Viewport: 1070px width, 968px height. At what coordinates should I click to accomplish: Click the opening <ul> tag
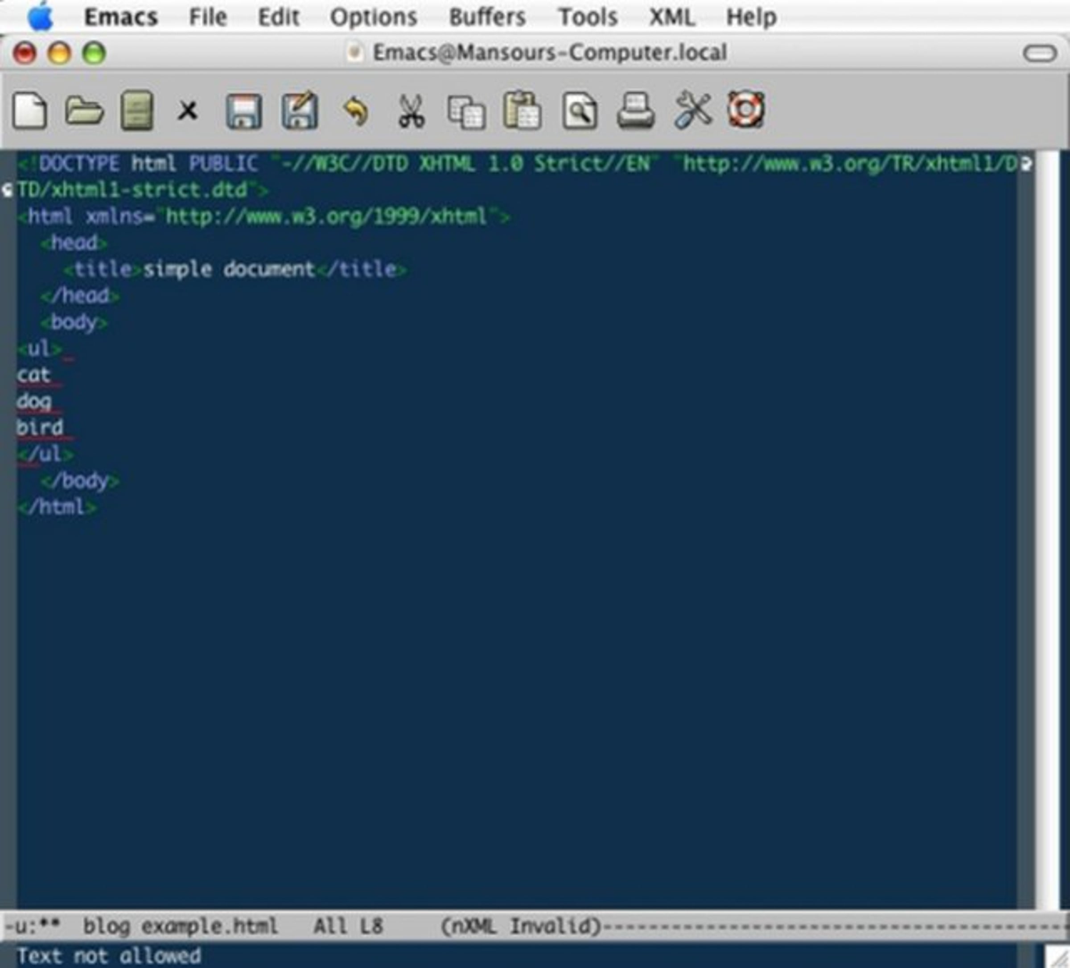[x=40, y=349]
